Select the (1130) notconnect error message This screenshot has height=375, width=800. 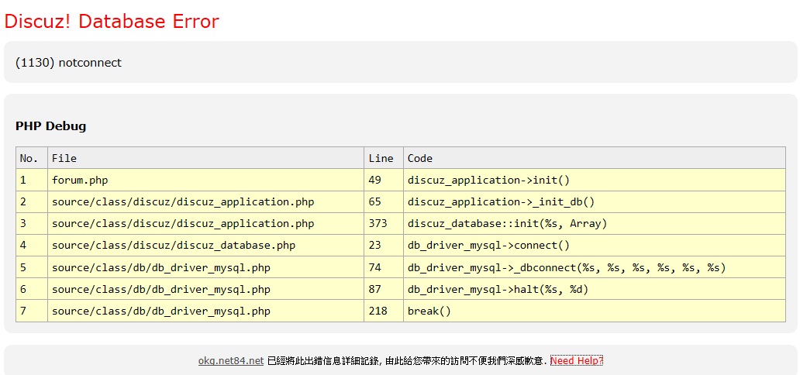pos(68,63)
